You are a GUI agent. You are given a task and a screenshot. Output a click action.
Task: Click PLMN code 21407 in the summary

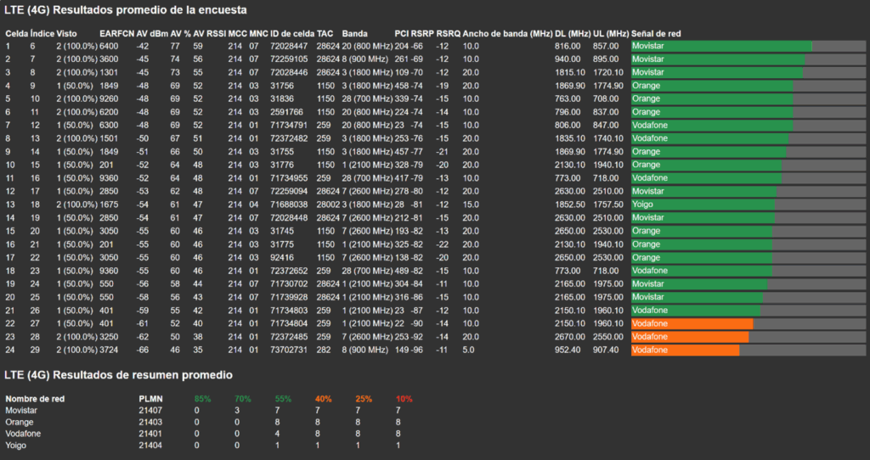150,410
